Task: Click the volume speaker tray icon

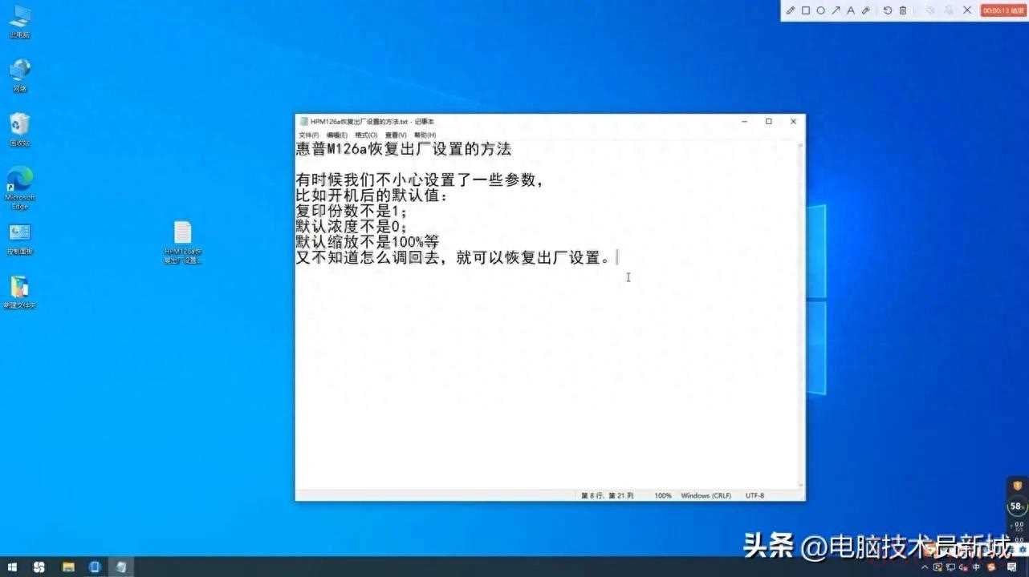Action: point(965,567)
